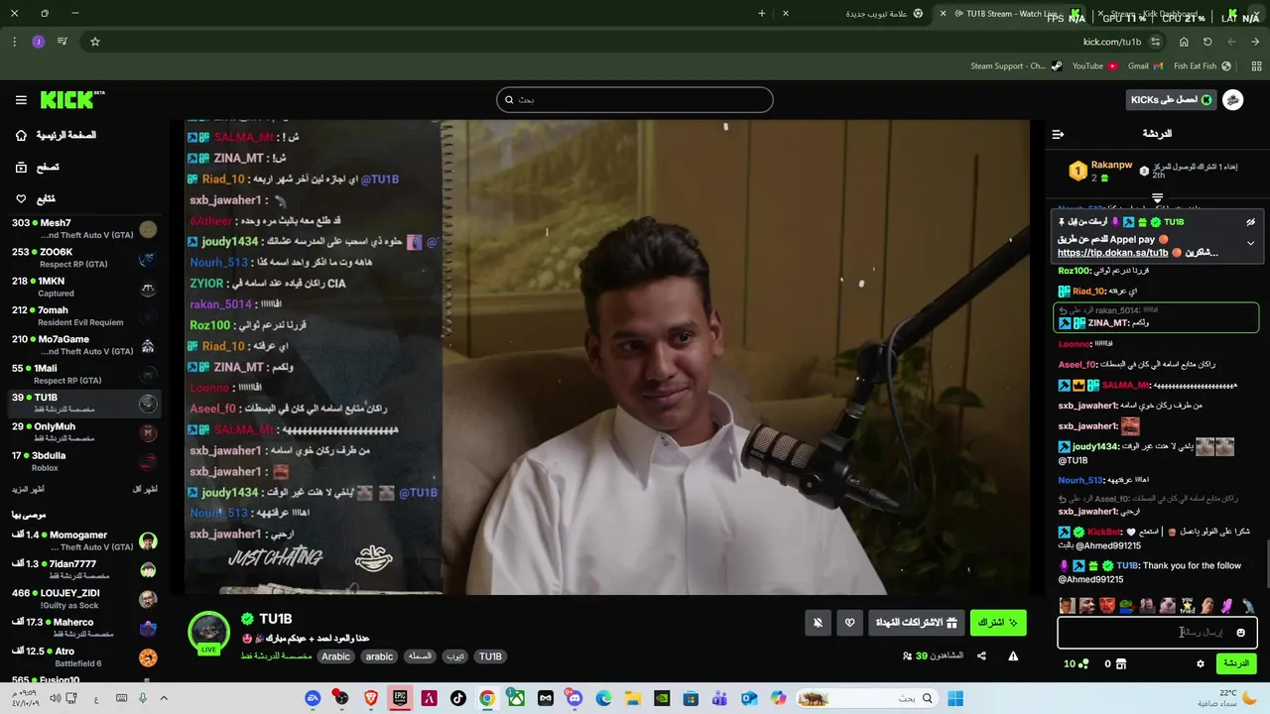Open the YouTube bookmark
Image resolution: width=1270 pixels, height=714 pixels.
[1095, 66]
